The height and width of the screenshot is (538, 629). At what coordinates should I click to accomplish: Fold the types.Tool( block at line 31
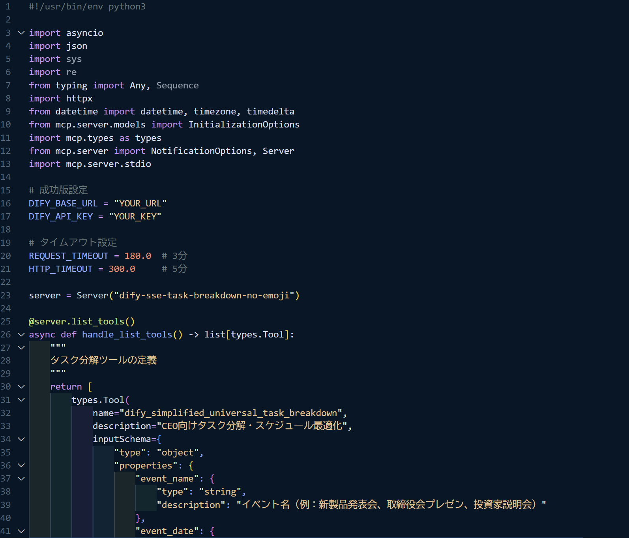pos(21,400)
